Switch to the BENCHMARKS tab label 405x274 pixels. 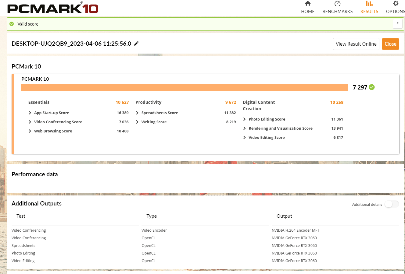click(337, 12)
